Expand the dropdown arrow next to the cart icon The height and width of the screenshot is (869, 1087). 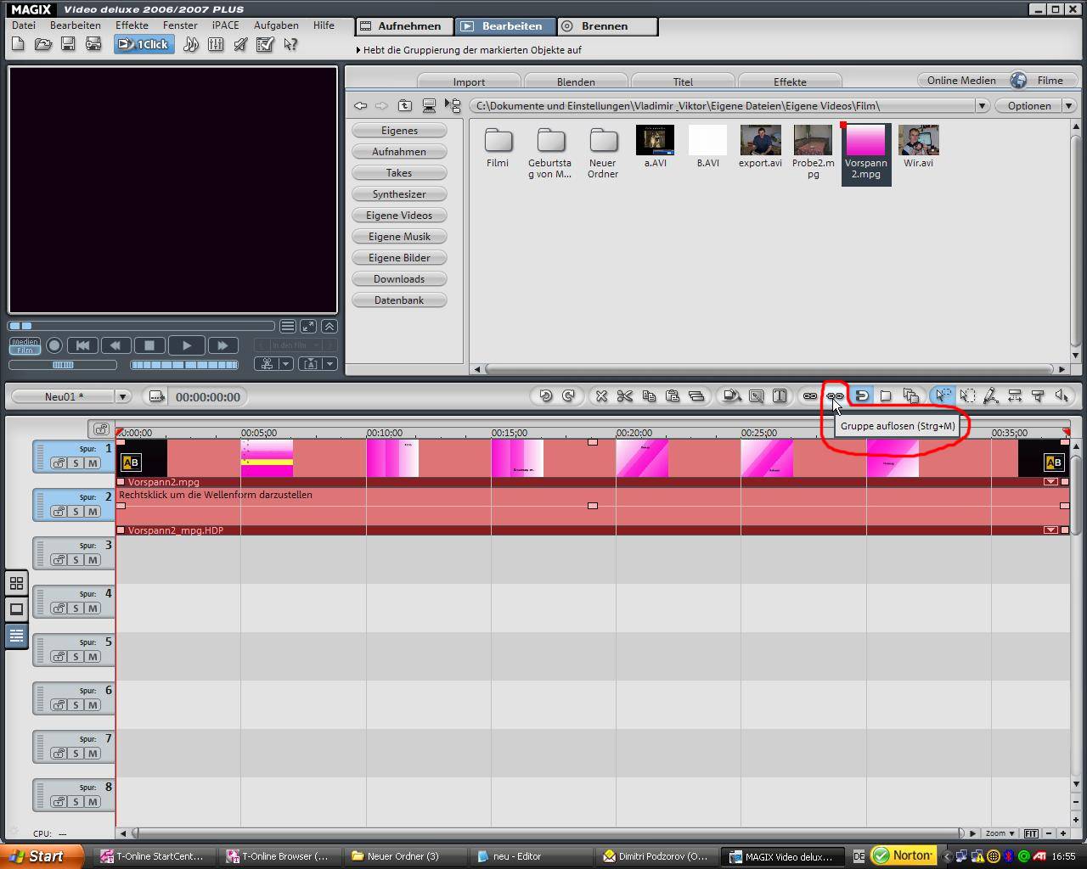point(286,364)
